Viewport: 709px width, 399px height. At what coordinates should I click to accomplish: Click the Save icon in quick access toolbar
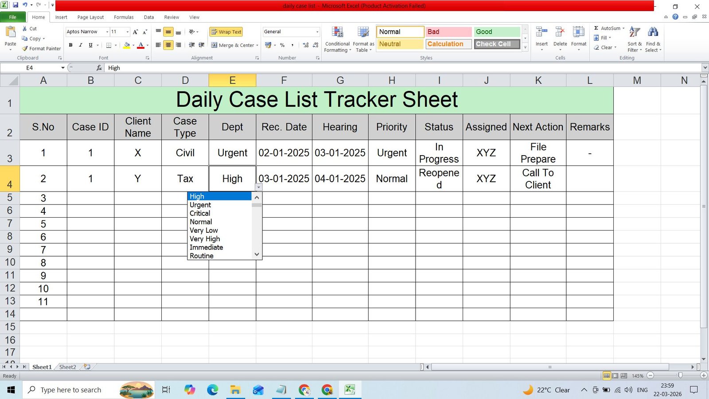coord(15,5)
